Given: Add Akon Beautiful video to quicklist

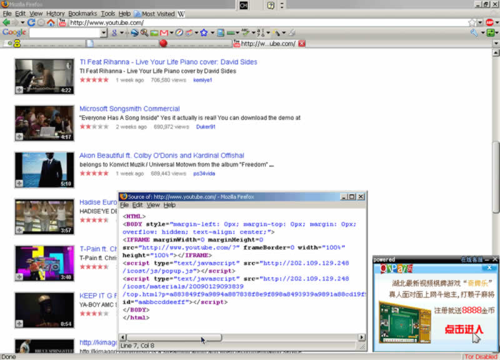Looking at the screenshot, I should pos(19,183).
